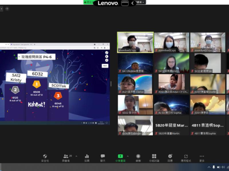
Task: Open the Security shield menu
Action: 45,158
